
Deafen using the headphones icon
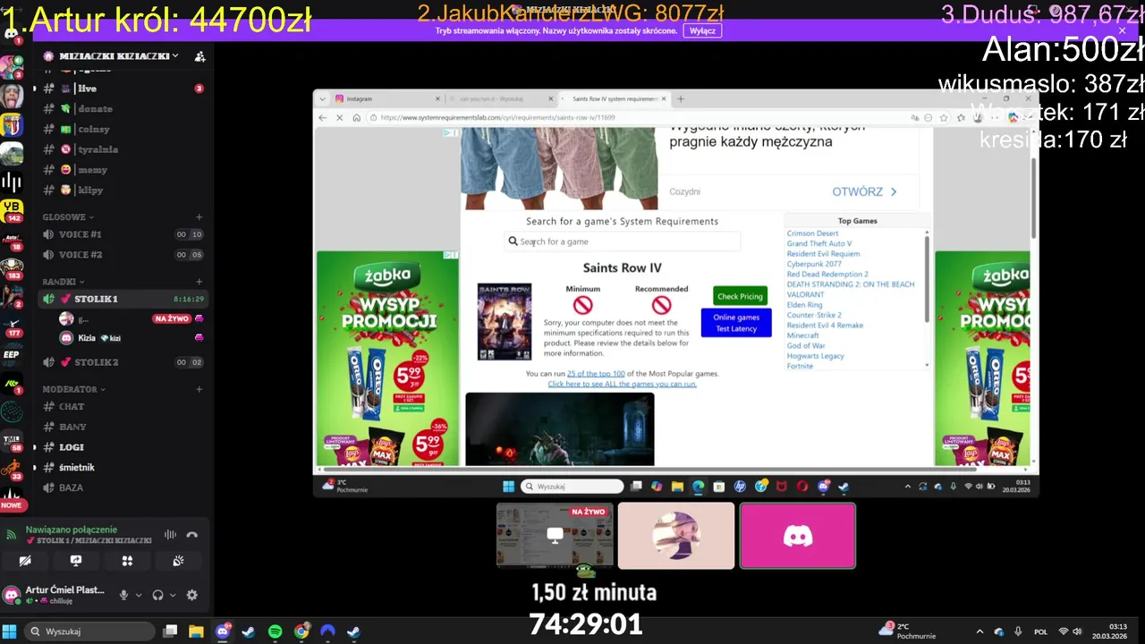[158, 595]
